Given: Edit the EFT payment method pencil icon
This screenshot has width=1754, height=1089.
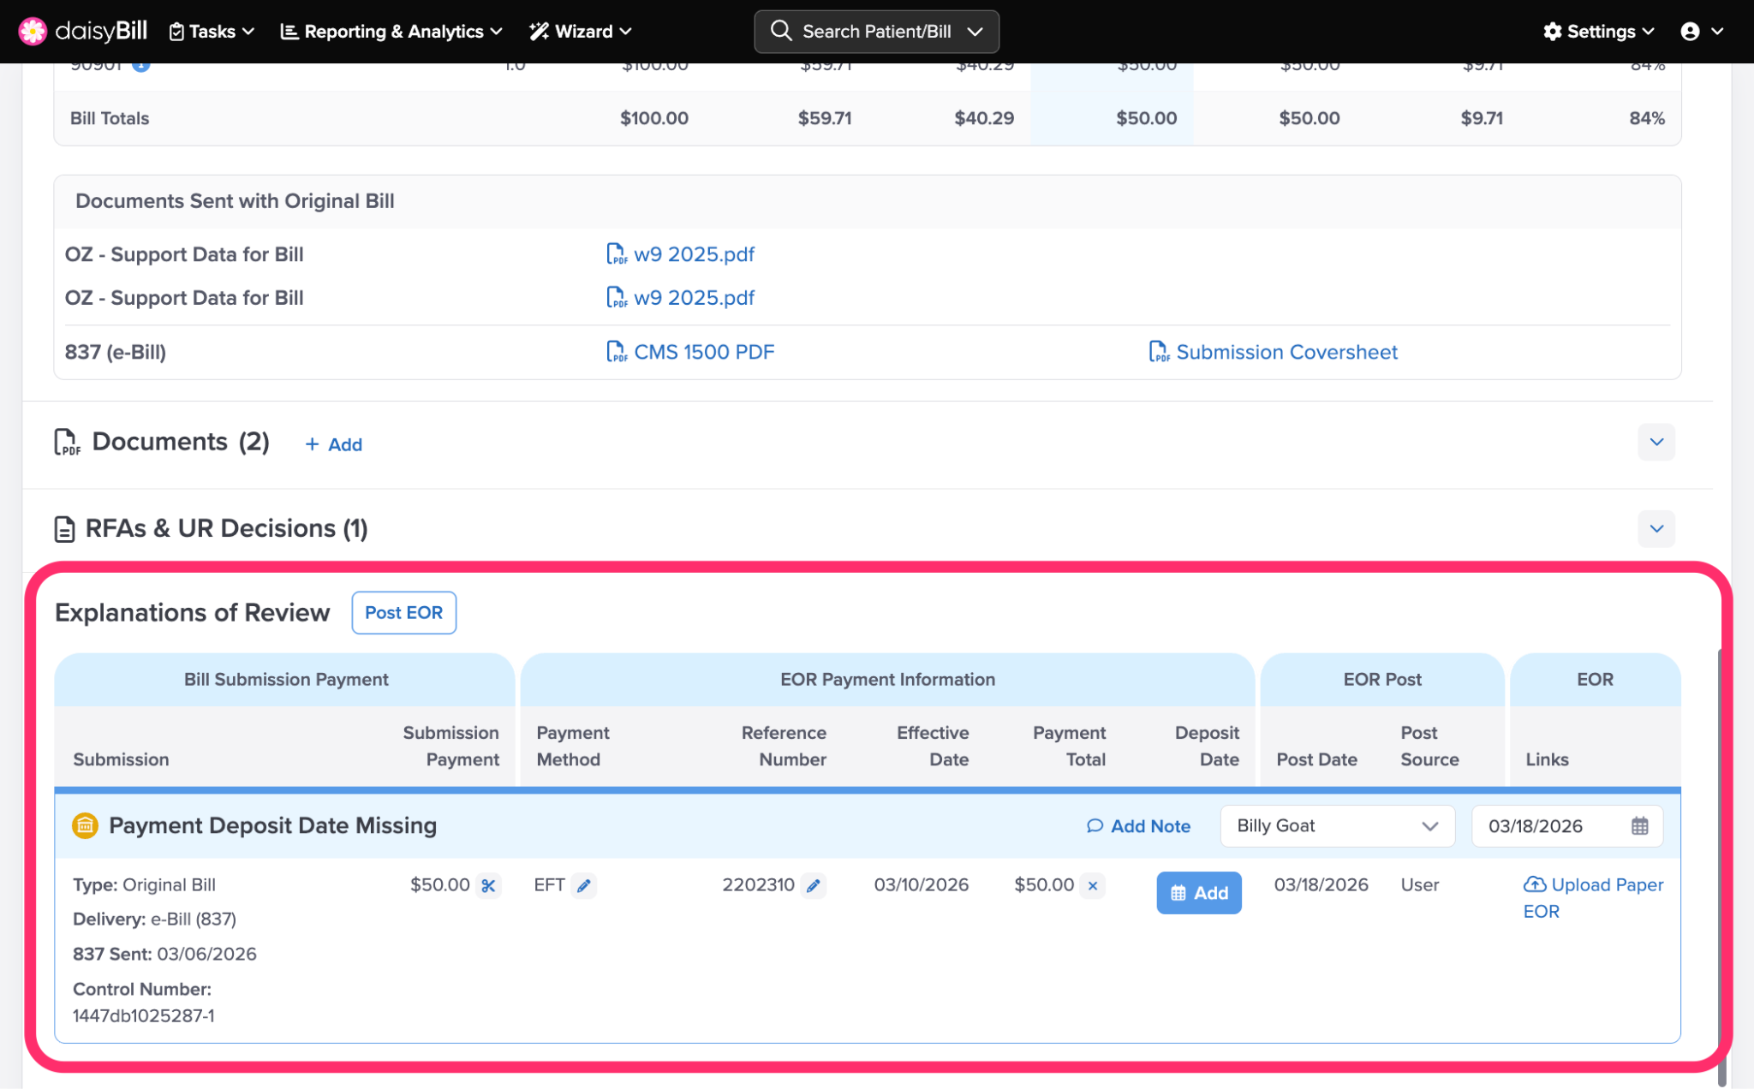Looking at the screenshot, I should [584, 885].
